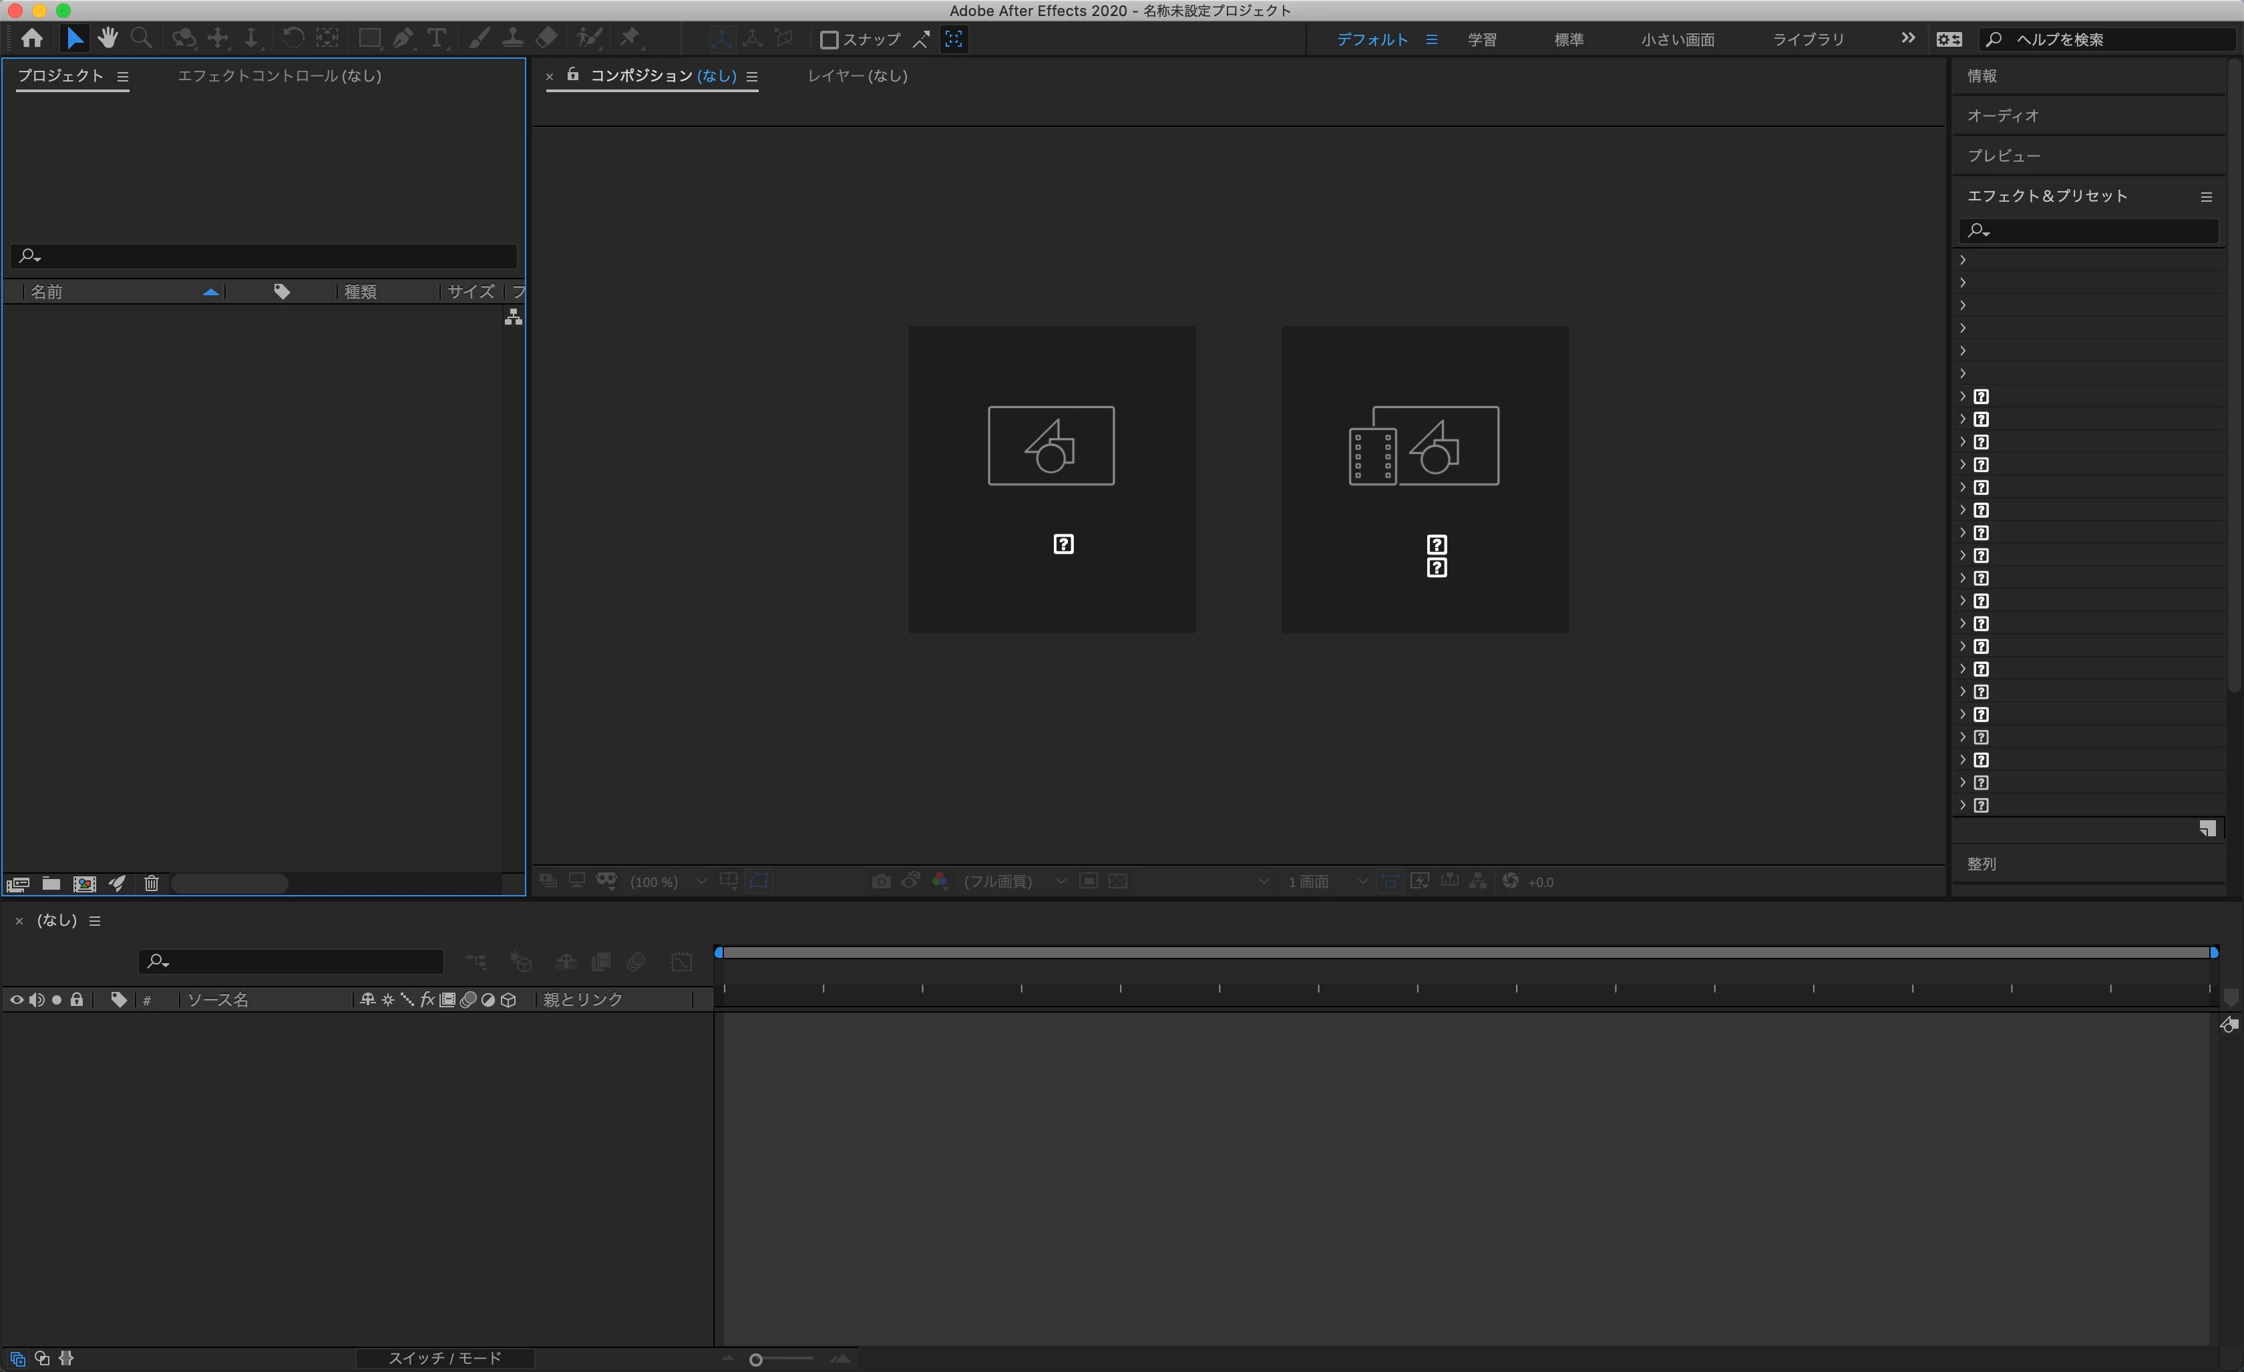Screen dimensions: 2244x1372
Task: Toggle スイッチ / モード in timeline
Action: pyautogui.click(x=444, y=1357)
